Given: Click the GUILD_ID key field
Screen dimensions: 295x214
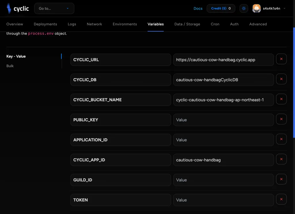Looking at the screenshot, I should (121, 180).
